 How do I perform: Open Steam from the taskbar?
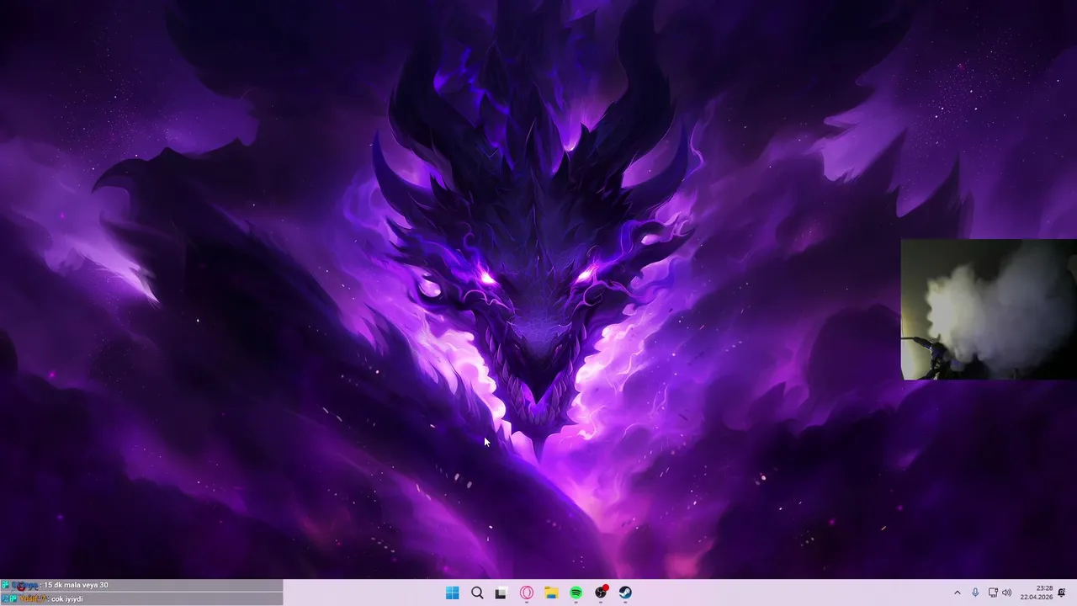pyautogui.click(x=626, y=593)
